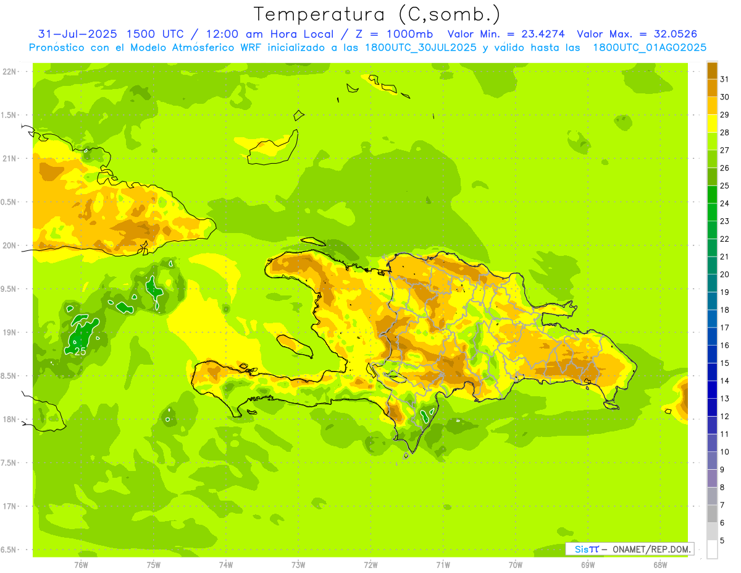Click the "Valor Max. = 32.0526" text
The image size is (741, 573).
tap(637, 34)
